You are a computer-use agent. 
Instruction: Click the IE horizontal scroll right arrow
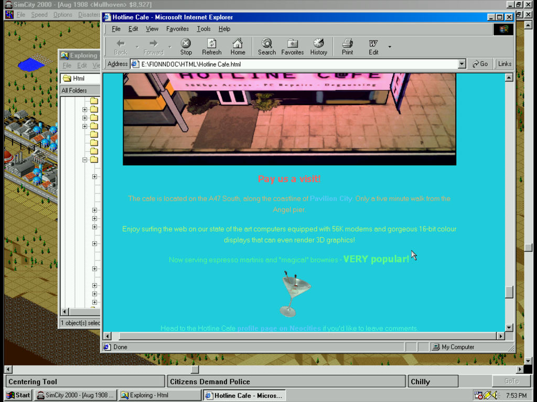[501, 337]
